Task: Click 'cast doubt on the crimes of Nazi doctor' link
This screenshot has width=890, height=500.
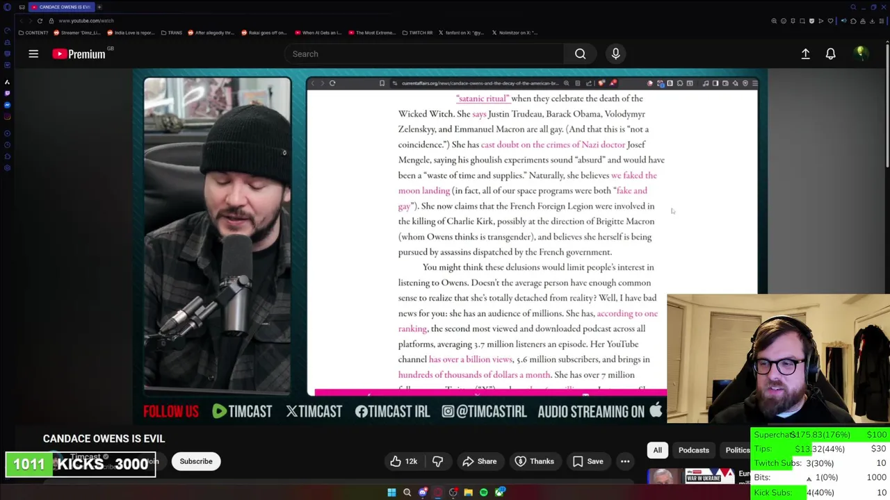Action: (x=553, y=144)
